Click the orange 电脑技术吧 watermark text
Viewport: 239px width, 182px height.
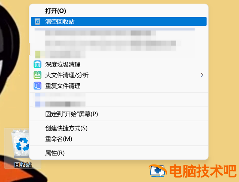203,171
